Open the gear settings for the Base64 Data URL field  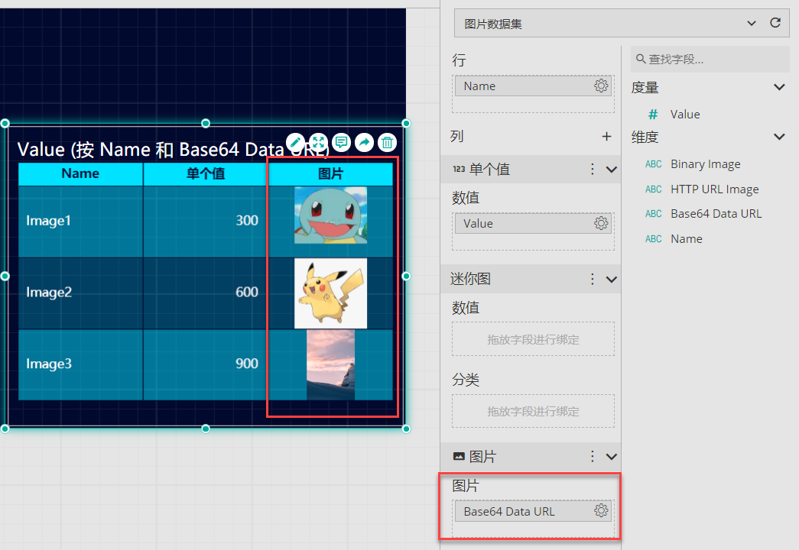(601, 511)
